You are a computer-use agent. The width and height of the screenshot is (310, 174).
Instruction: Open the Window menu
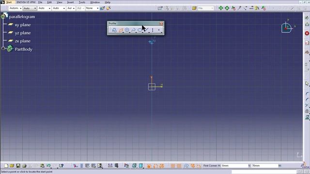tap(95, 2)
